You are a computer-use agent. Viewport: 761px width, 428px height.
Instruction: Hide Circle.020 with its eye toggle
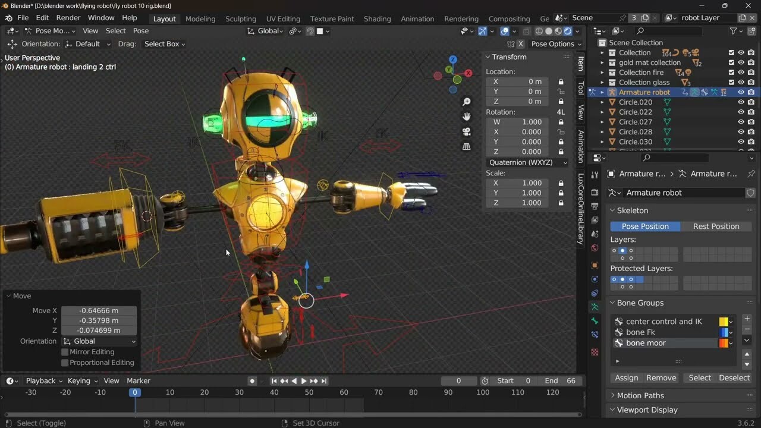(741, 102)
